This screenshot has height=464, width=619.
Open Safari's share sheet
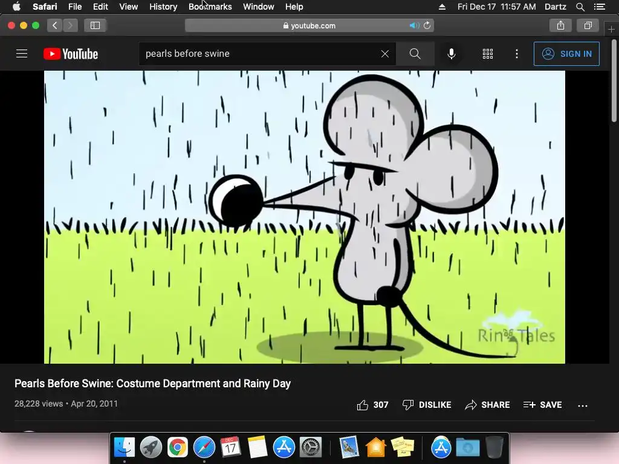coord(560,25)
